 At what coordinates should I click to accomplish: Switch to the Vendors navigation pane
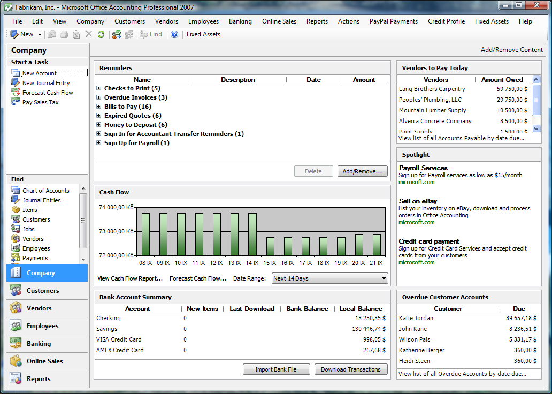[47, 308]
